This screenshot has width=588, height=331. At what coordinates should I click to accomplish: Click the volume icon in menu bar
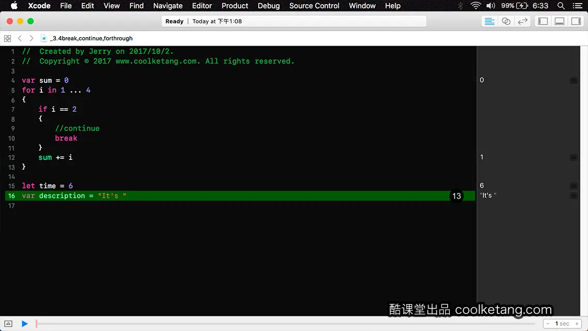(x=491, y=6)
